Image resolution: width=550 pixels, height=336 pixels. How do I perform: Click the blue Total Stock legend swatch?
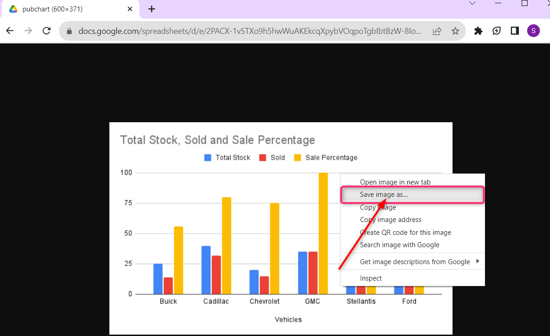[208, 158]
